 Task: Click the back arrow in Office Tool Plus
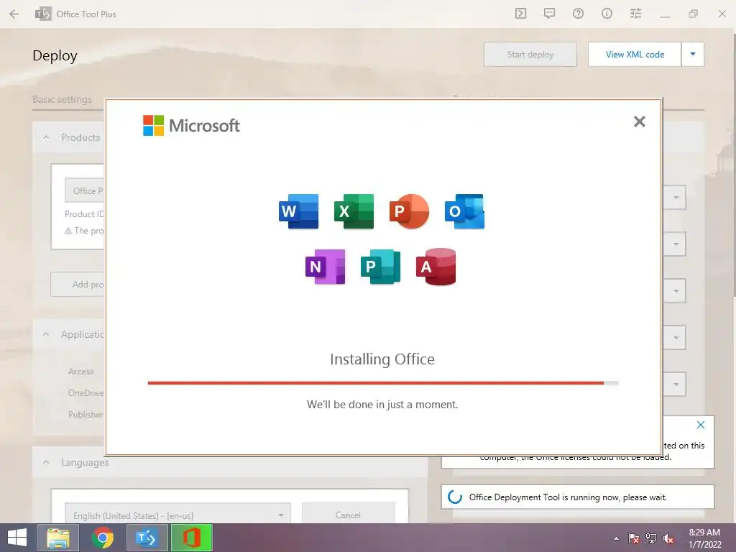(x=14, y=14)
